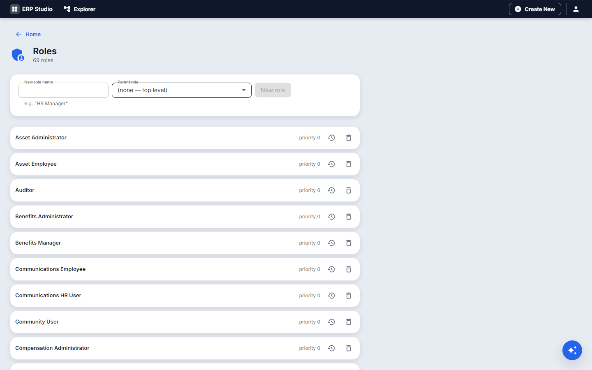Open Community User history
This screenshot has height=370, width=592.
(331, 322)
